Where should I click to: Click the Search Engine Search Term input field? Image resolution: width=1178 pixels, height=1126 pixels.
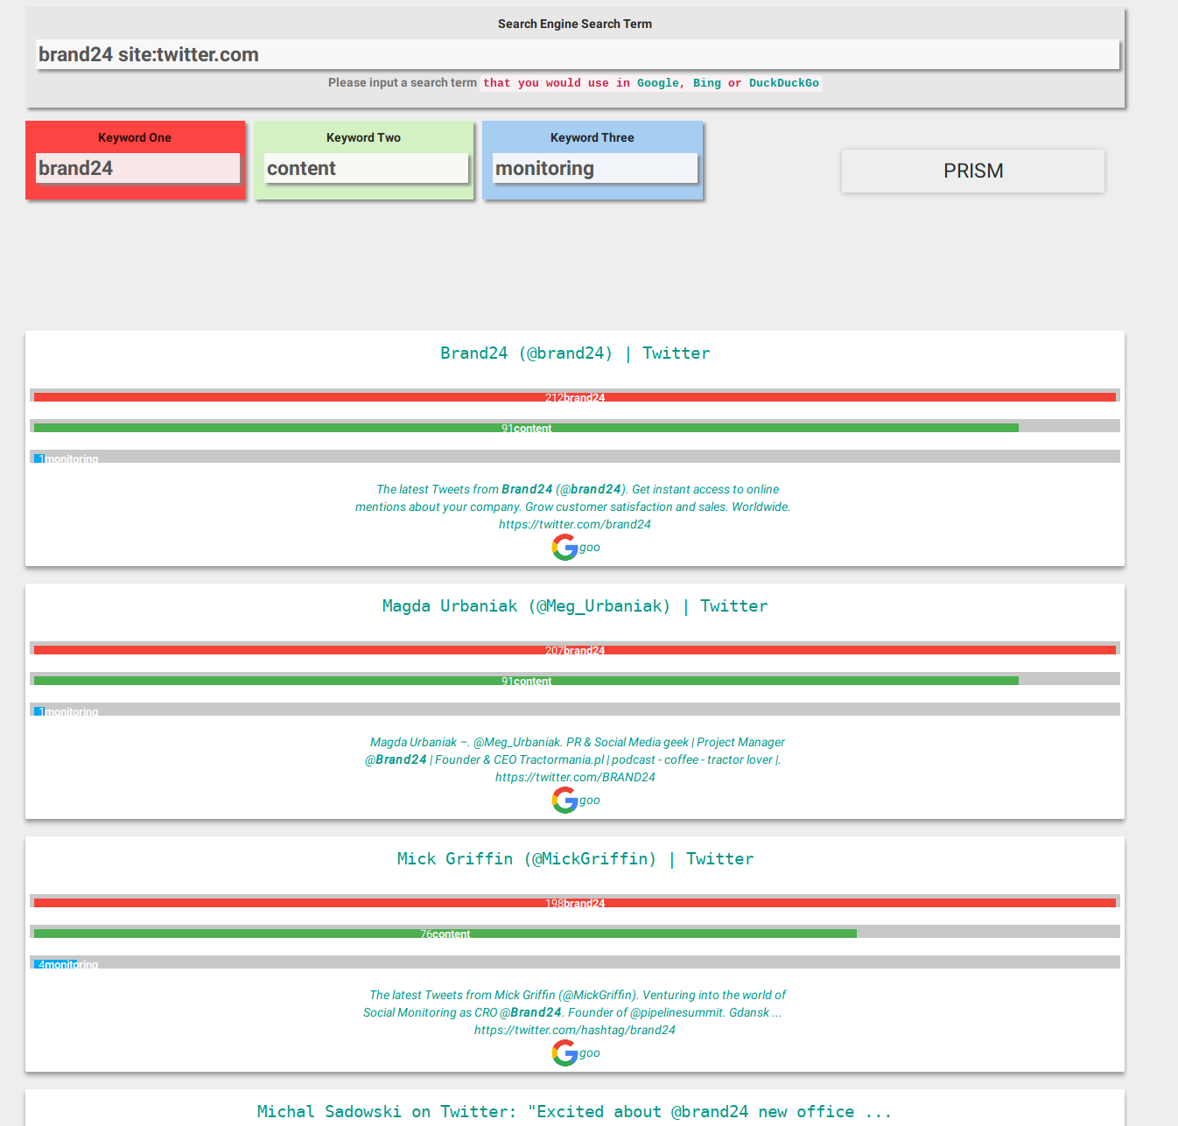[x=578, y=54]
